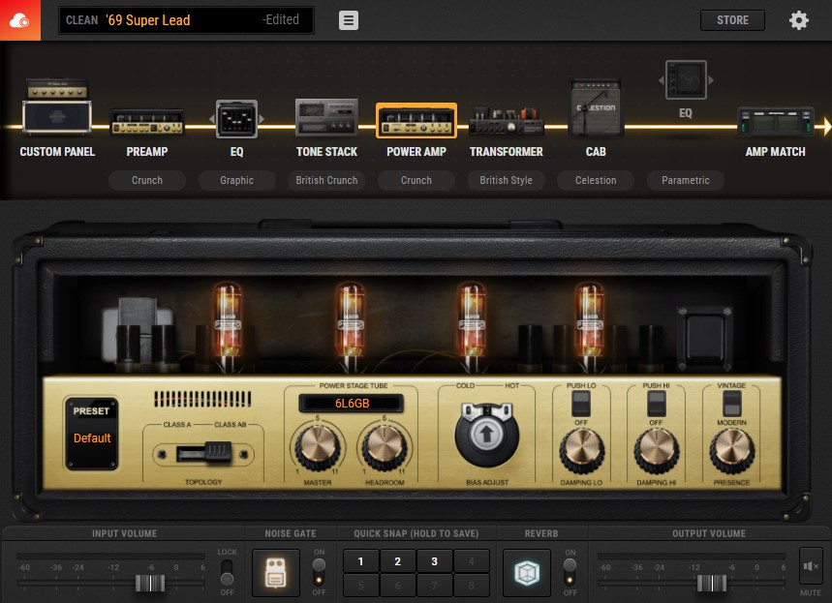Toggle the Push Hi switch
This screenshot has height=603, width=832.
657,405
